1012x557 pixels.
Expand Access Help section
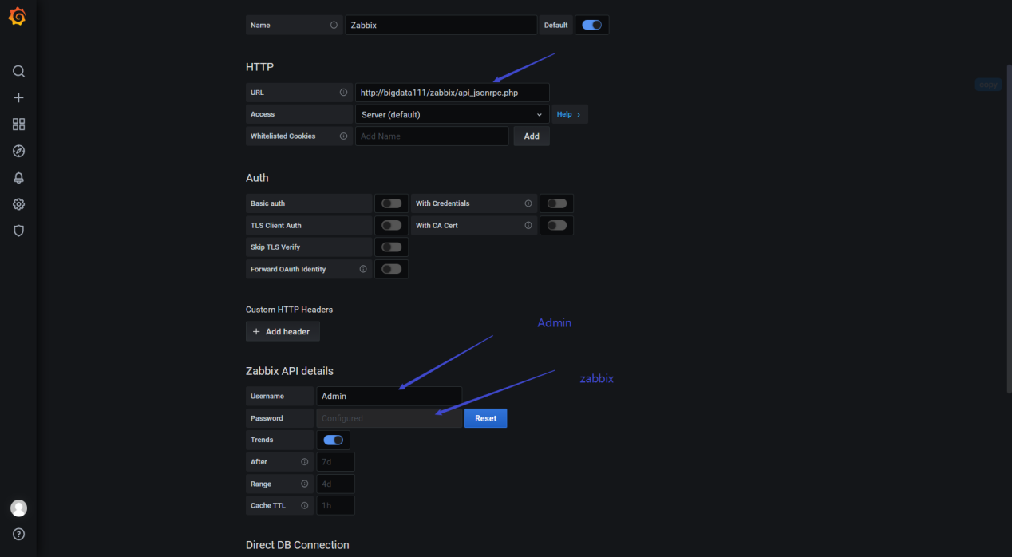tap(569, 114)
